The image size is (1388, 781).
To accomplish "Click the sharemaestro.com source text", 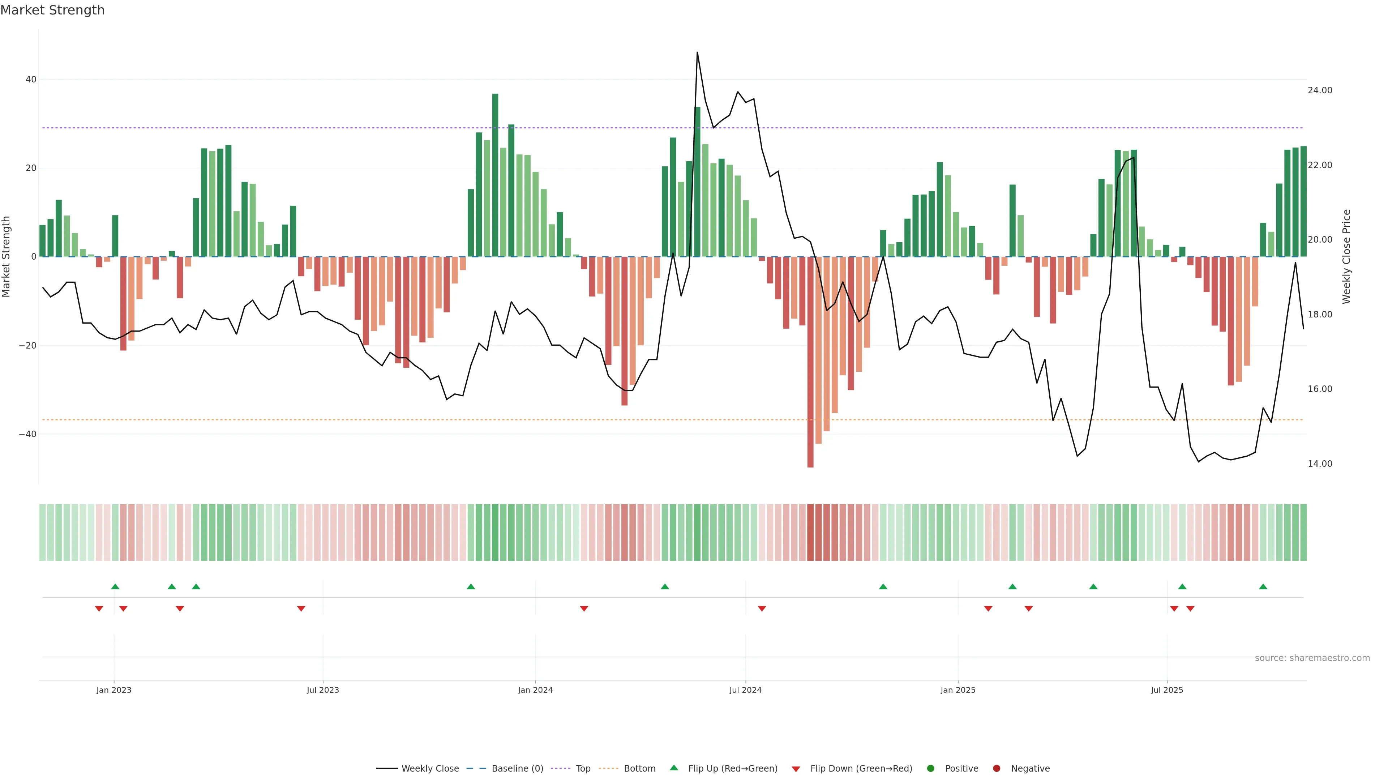I will (x=1312, y=658).
